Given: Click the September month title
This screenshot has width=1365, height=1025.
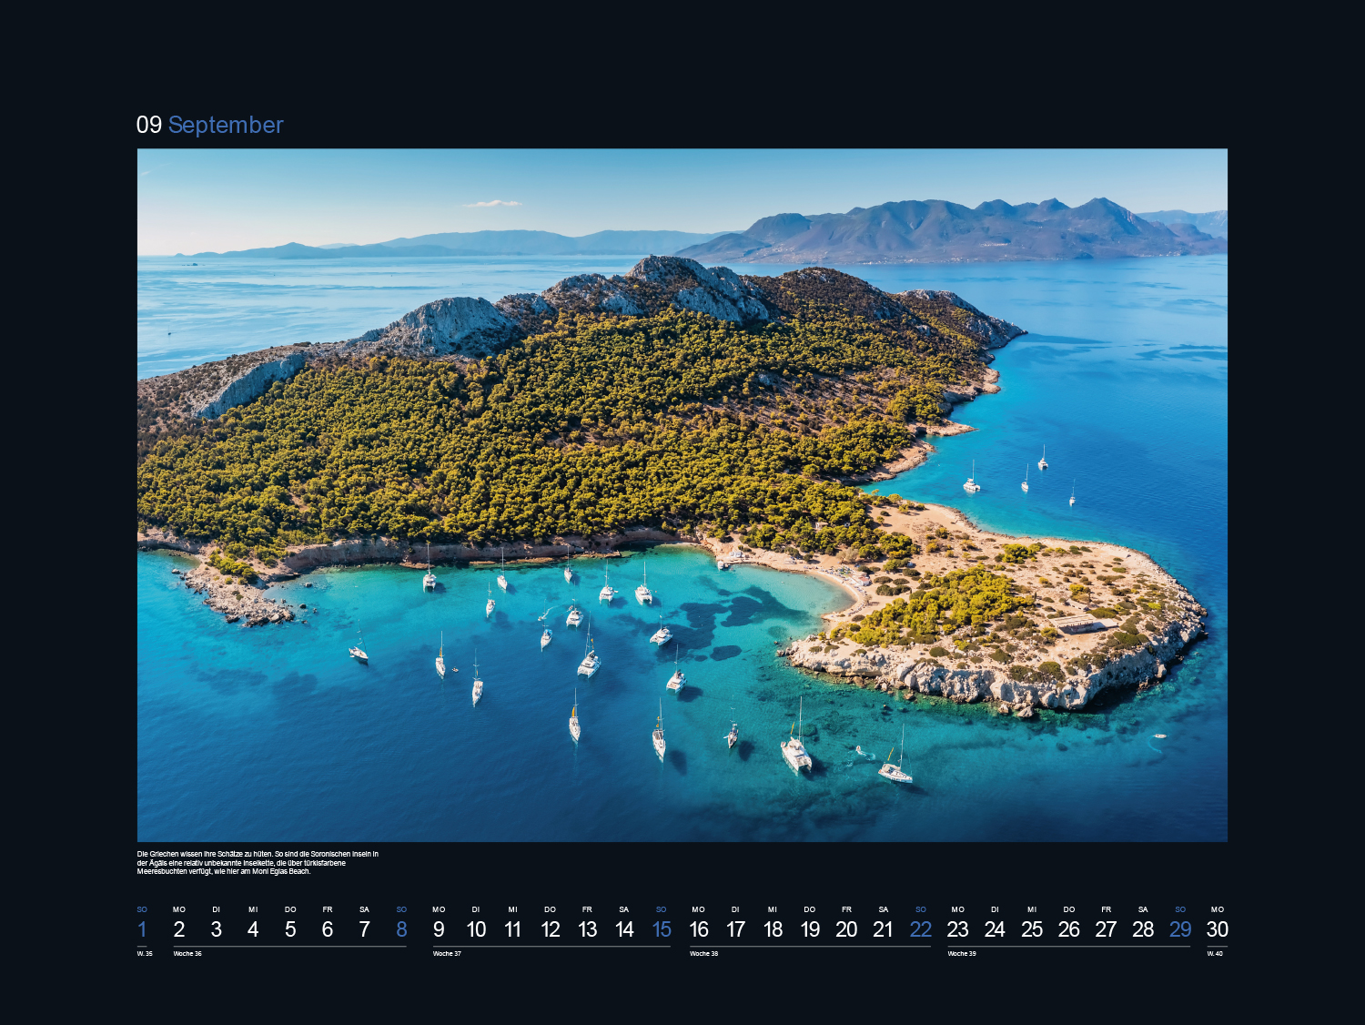Looking at the screenshot, I should 226,125.
